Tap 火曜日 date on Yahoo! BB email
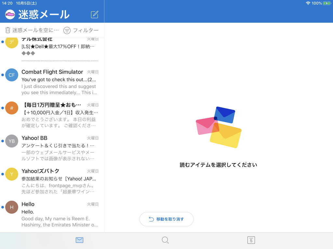333x249 pixels. pyautogui.click(x=93, y=138)
